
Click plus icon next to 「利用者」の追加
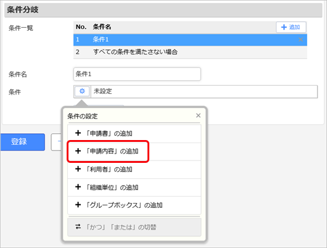tap(78, 169)
